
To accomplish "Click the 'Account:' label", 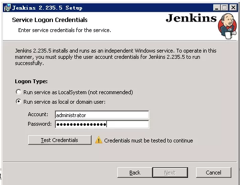I will pos(38,114).
